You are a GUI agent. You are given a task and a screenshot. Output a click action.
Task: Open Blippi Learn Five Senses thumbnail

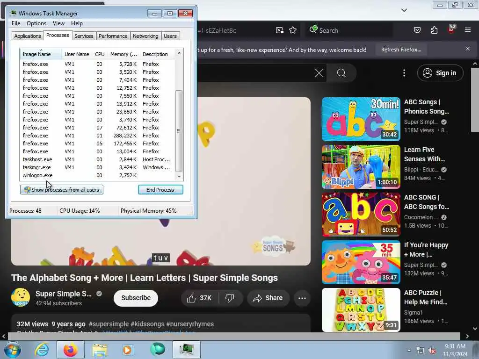coord(361,167)
